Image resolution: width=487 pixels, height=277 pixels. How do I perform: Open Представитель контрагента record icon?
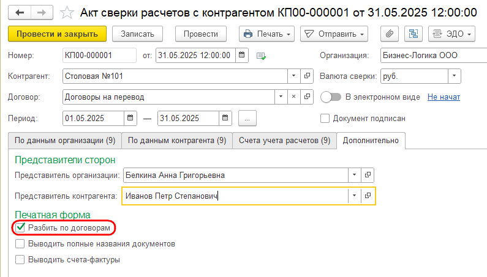click(x=368, y=196)
